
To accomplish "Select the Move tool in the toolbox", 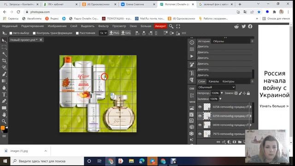I will [4, 40].
